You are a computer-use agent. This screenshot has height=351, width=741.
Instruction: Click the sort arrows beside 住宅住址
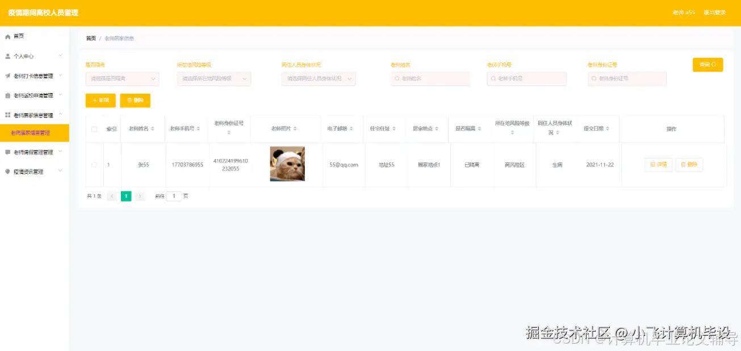click(394, 129)
